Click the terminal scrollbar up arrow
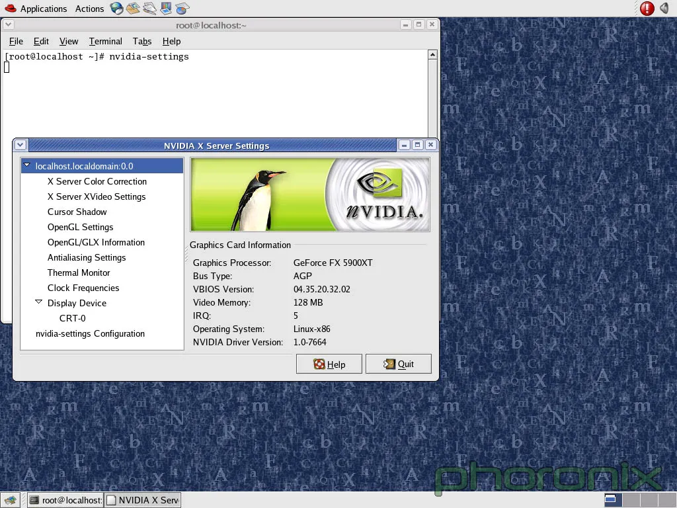This screenshot has width=677, height=508. point(432,55)
